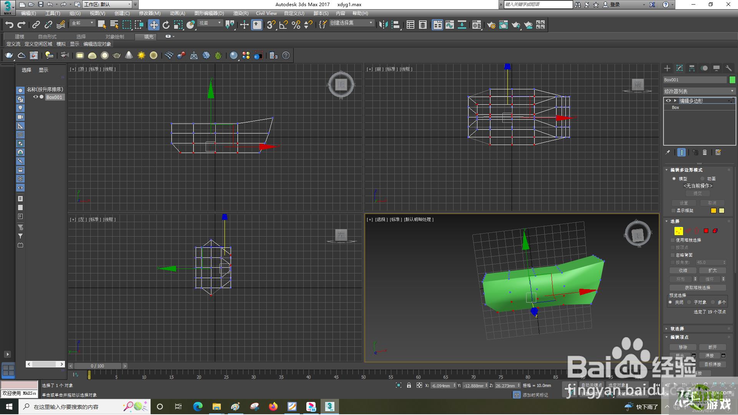Click the Rendered Frame Window icon

click(504, 25)
